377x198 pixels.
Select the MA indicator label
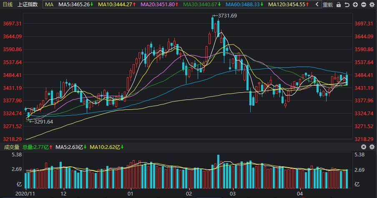[x=49, y=5]
